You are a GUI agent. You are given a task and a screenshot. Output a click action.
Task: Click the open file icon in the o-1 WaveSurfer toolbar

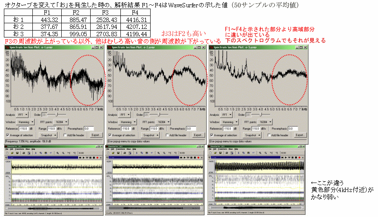coord(11,152)
